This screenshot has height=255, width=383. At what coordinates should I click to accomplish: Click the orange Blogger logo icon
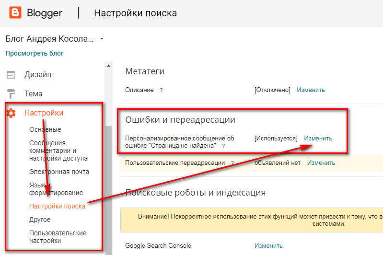[15, 12]
